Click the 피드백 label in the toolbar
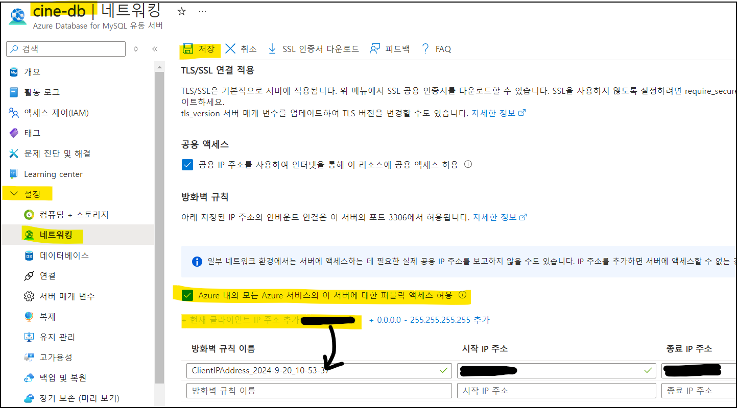The image size is (737, 408). (x=397, y=49)
